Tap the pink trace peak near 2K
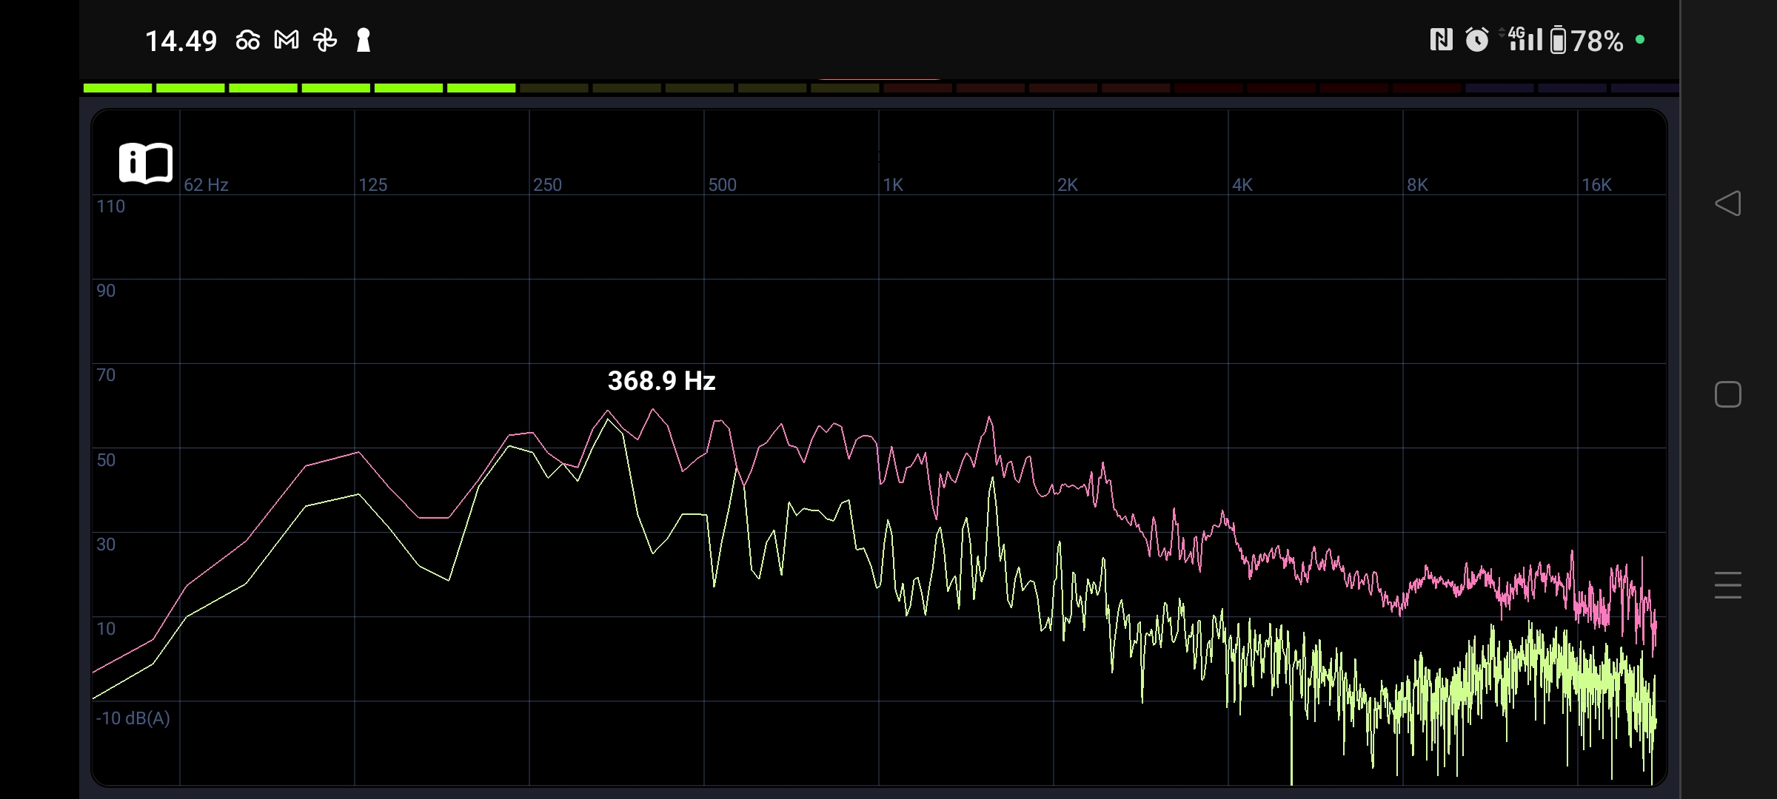Screen dimensions: 1777x799 pyautogui.click(x=989, y=419)
